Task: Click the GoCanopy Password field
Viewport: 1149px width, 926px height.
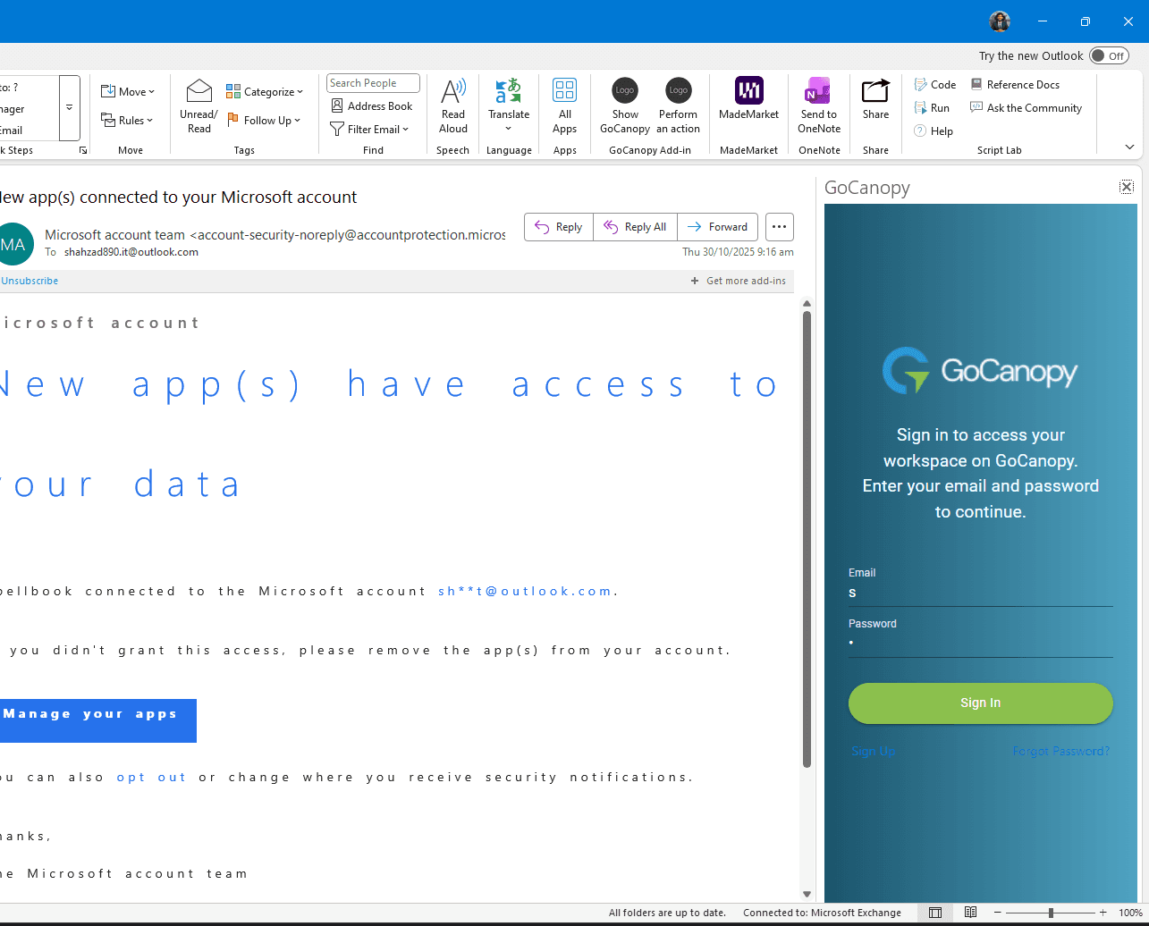Action: click(x=980, y=644)
